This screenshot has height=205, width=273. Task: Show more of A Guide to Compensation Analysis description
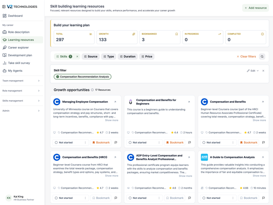[259, 176]
